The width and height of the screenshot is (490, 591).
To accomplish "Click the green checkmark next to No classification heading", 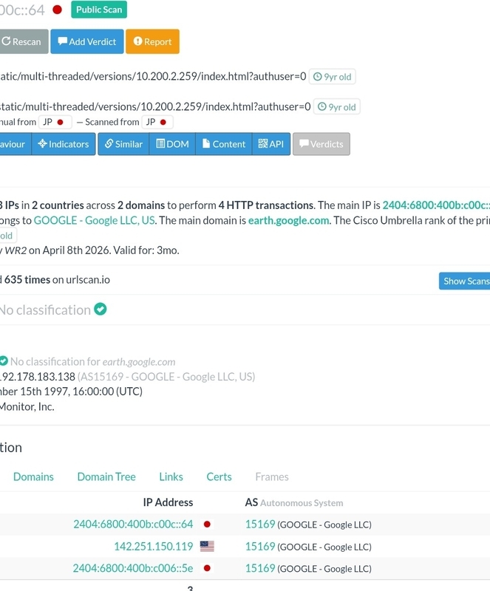I will coord(101,309).
